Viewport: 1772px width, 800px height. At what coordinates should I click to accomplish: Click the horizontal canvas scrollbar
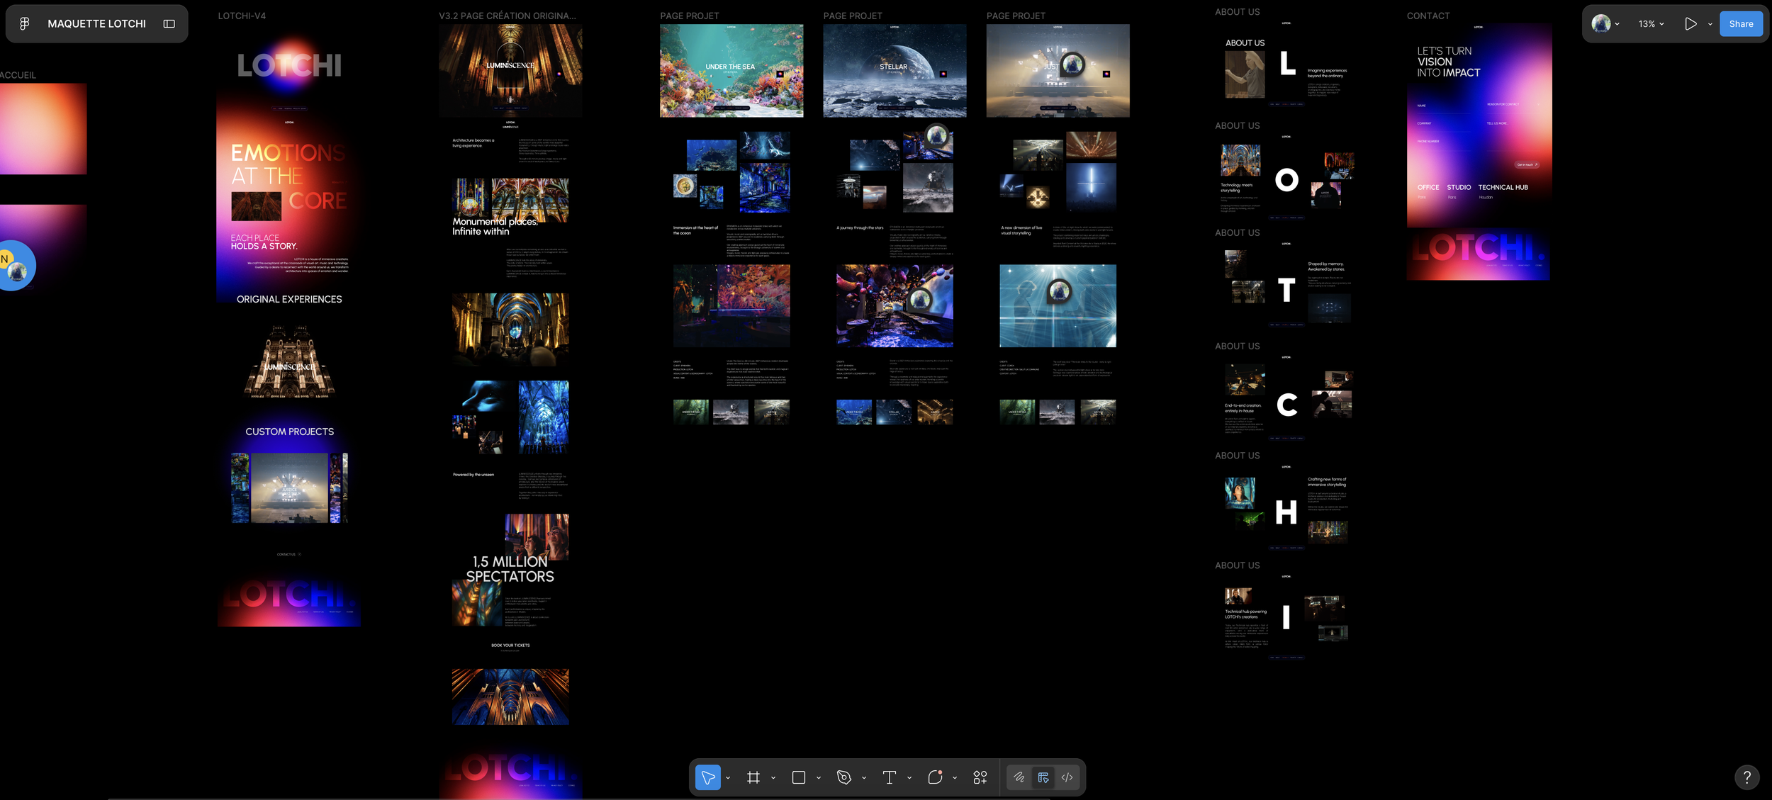[579, 798]
